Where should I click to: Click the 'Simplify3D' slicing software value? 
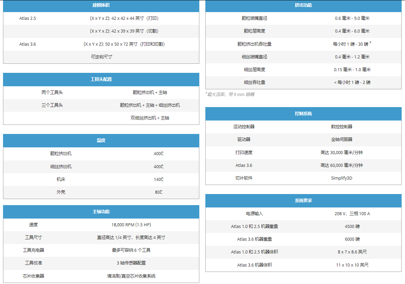pos(342,178)
